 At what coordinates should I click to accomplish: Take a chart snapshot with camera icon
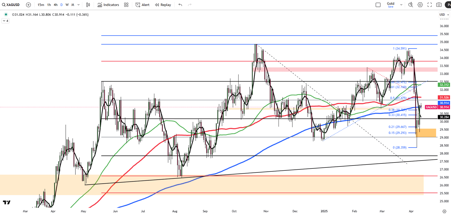click(x=439, y=5)
